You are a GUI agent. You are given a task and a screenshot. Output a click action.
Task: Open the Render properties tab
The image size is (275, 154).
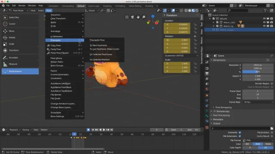tap(207, 68)
